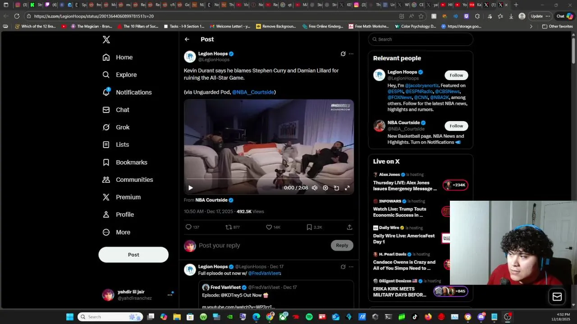Screen dimensions: 577x324
Task: Open the messages envelope icon
Action: point(557,297)
